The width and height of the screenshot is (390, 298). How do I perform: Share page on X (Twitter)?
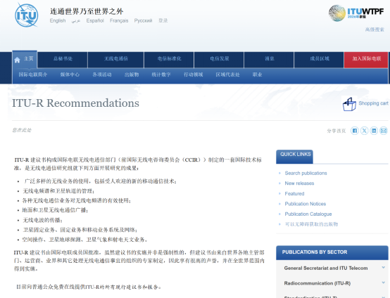coord(365,131)
